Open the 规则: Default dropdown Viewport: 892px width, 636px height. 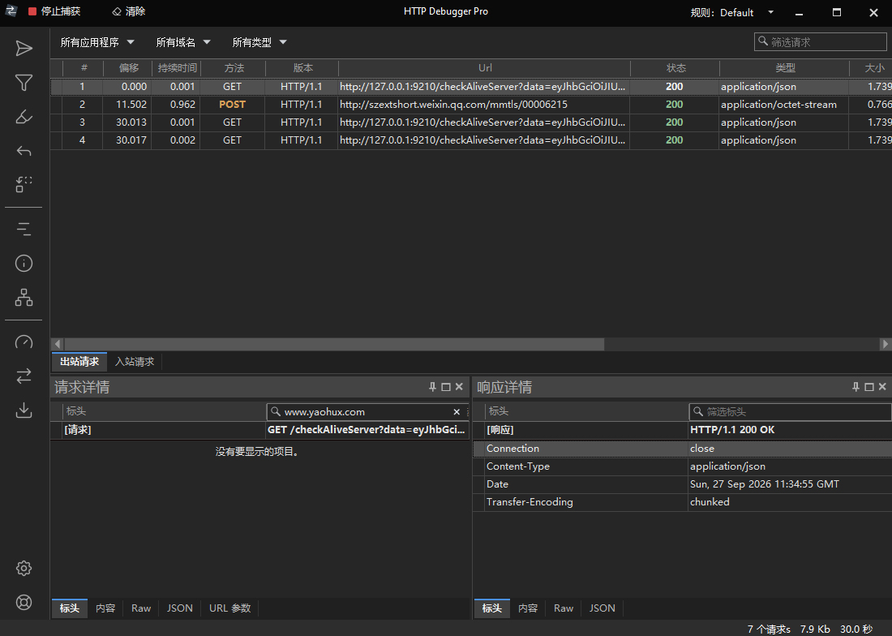coord(732,12)
